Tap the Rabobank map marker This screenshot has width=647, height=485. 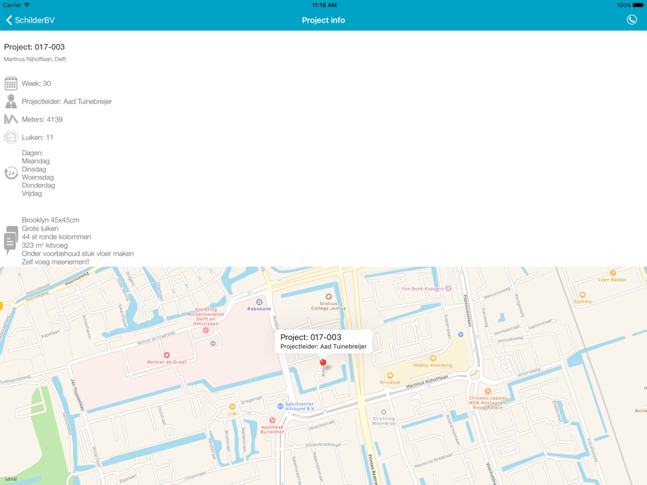coord(259,302)
